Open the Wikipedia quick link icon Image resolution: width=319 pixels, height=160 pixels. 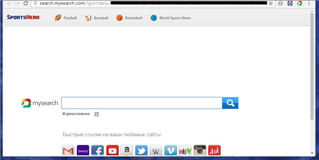click(156, 151)
